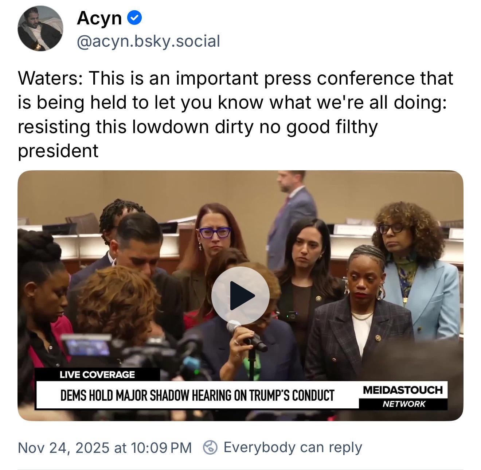The width and height of the screenshot is (481, 470).
Task: Click the globe reply-settings icon
Action: point(210,447)
